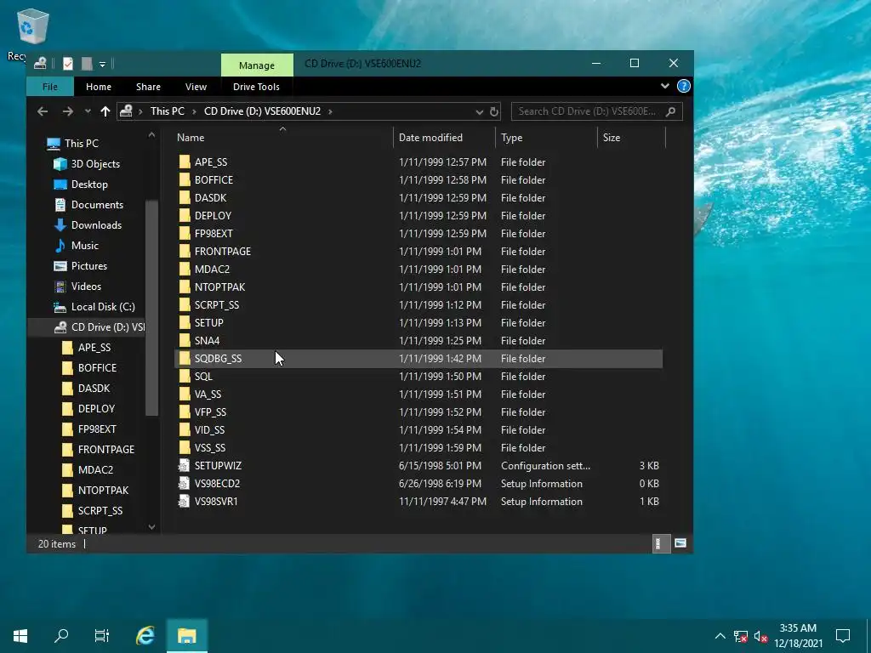Screen dimensions: 871x653
Task: Open Explorer Help icon
Action: pos(683,86)
